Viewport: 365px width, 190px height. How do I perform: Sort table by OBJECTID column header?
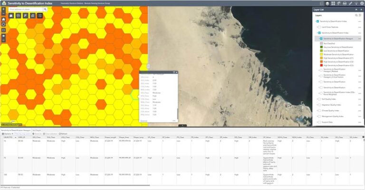(9, 137)
